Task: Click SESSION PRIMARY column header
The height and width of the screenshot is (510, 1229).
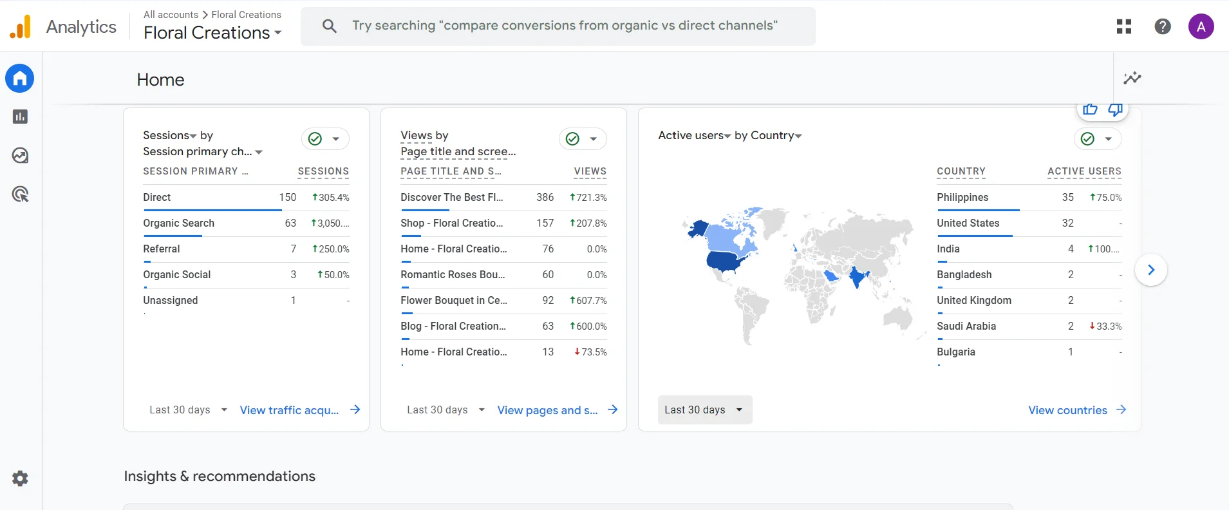Action: pos(195,171)
